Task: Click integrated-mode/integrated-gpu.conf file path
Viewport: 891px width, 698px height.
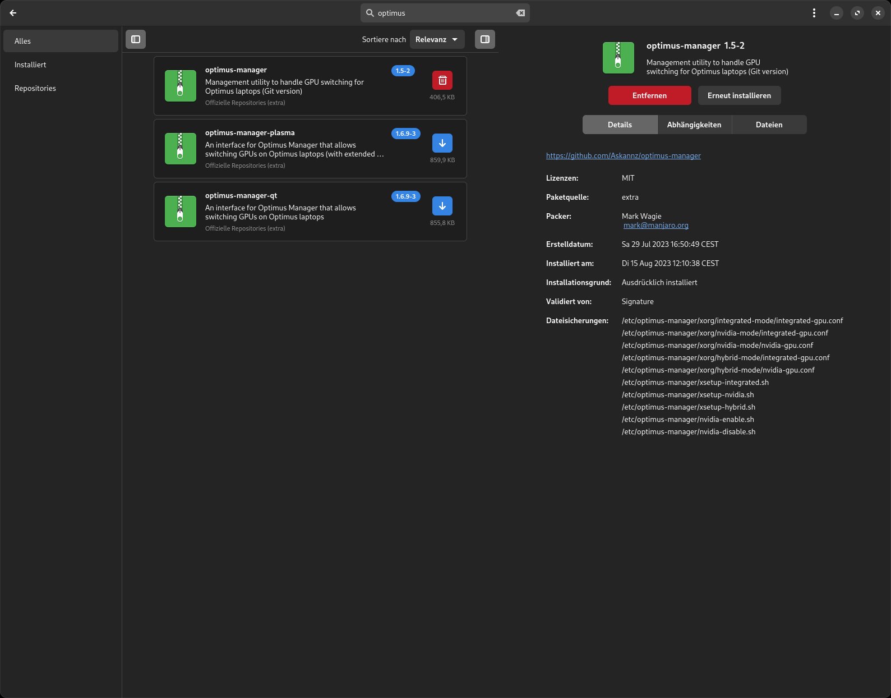Action: click(x=732, y=320)
